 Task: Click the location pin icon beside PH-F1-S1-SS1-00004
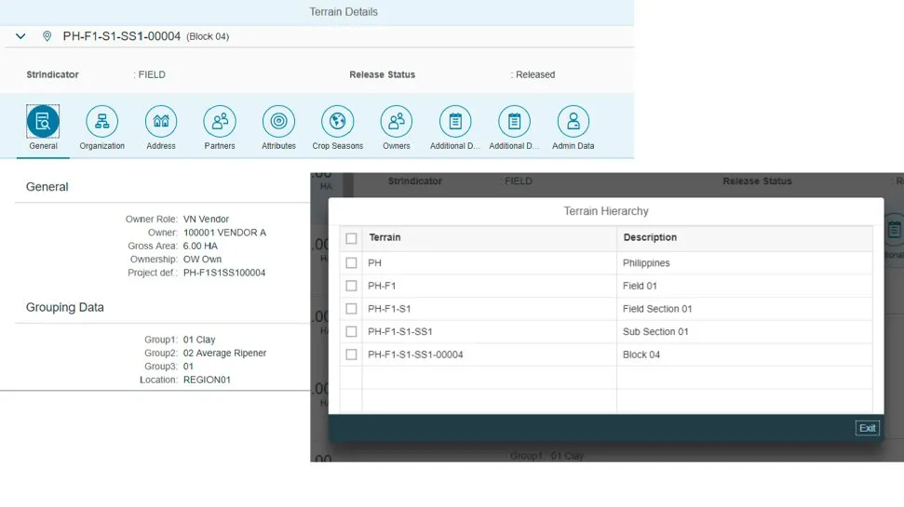47,36
